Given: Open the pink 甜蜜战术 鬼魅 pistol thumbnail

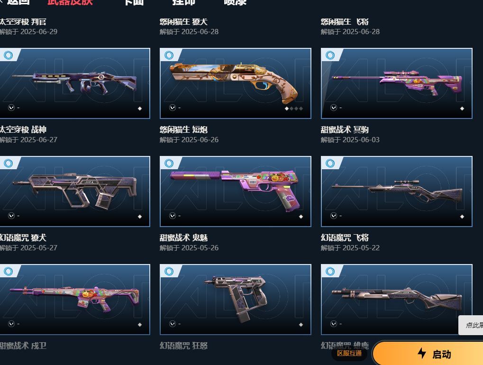Looking at the screenshot, I should pyautogui.click(x=236, y=192).
